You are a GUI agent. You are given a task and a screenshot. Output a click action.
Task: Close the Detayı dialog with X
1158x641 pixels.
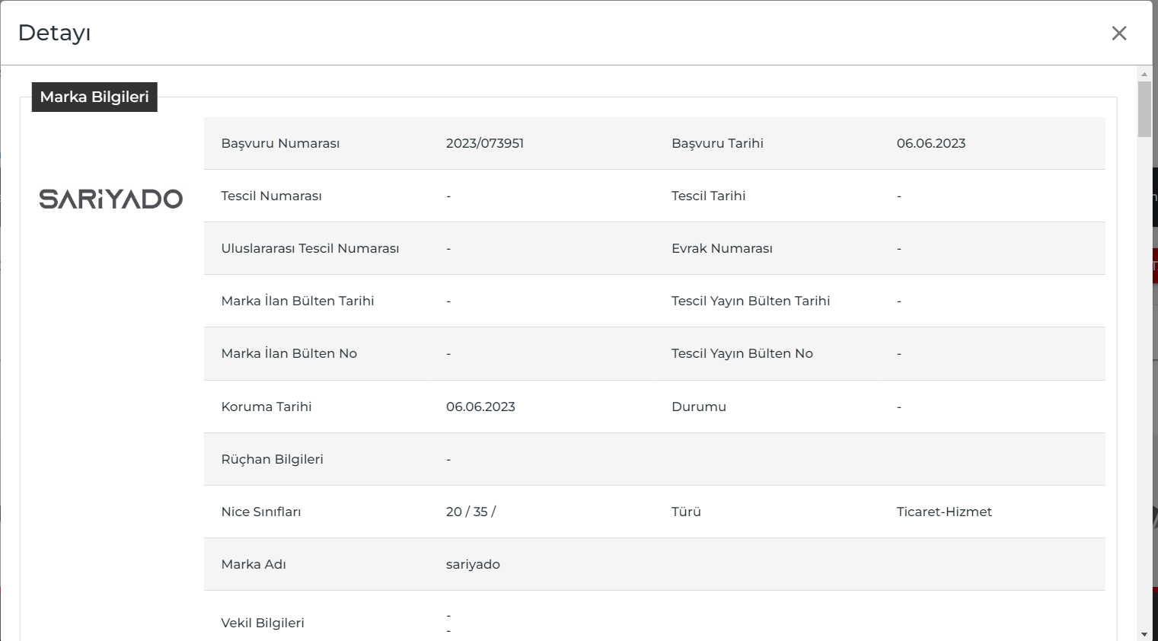[x=1118, y=33]
